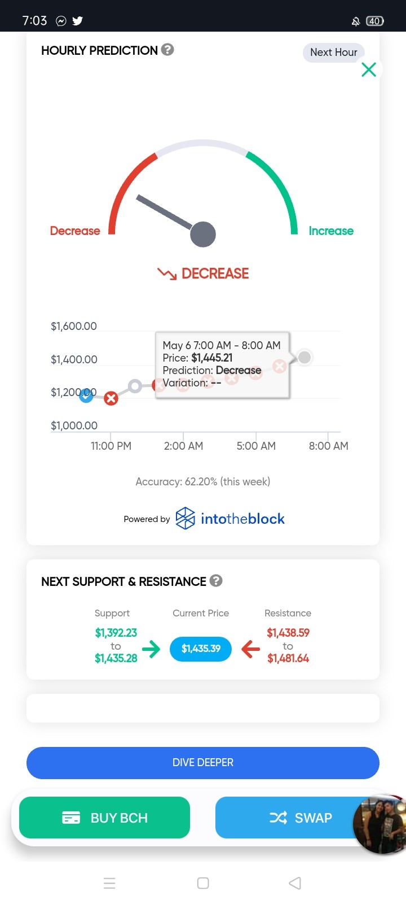Tap the Android recent apps menu icon
Image resolution: width=406 pixels, height=904 pixels.
click(x=109, y=883)
